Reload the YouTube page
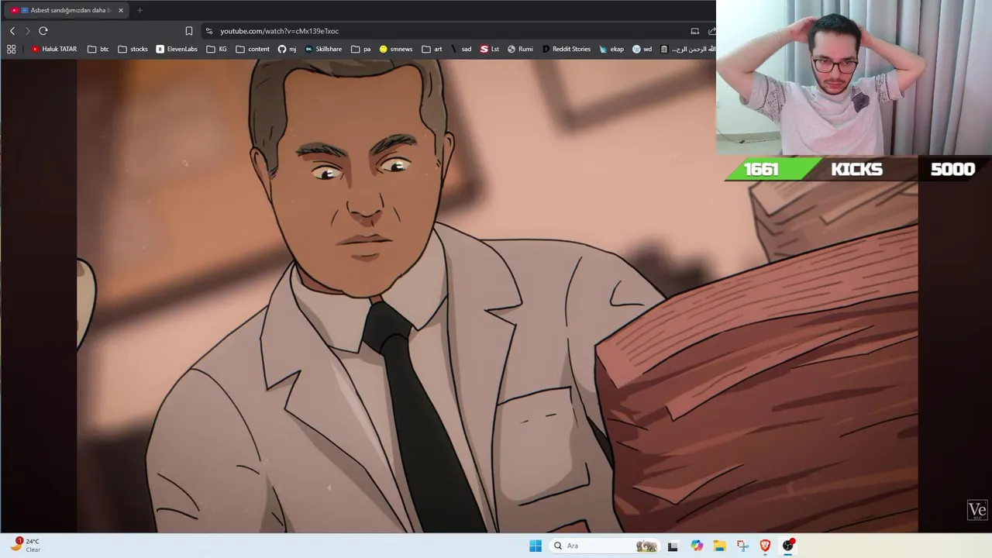This screenshot has height=558, width=992. (43, 31)
